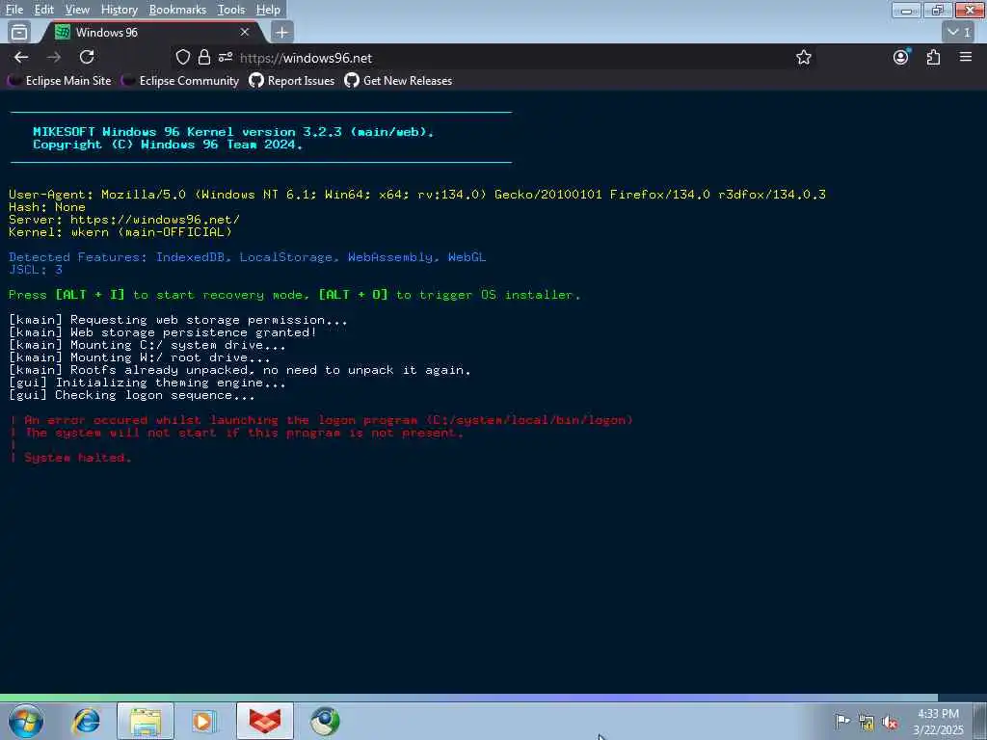The height and width of the screenshot is (740, 987).
Task: Click '[kmain] Mounting C:/ system drive...' line
Action: point(147,345)
